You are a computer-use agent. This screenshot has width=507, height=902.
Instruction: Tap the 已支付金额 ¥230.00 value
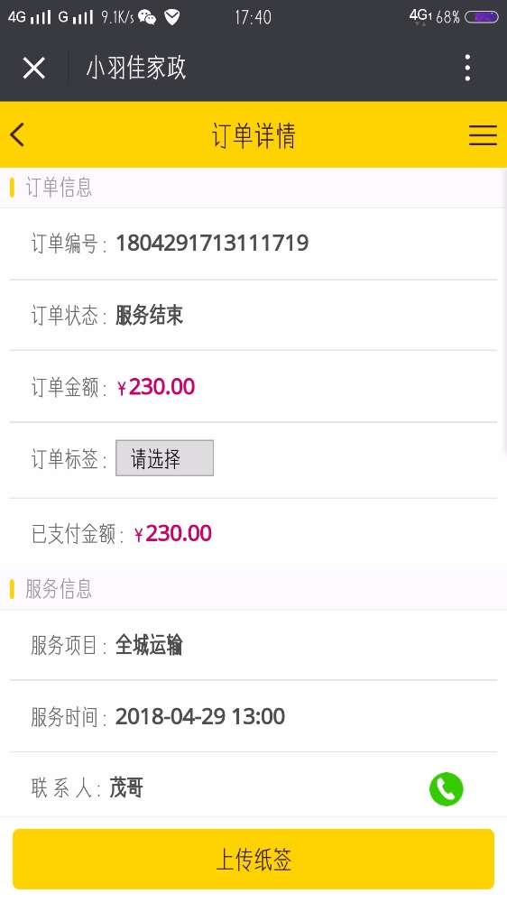[x=172, y=534]
